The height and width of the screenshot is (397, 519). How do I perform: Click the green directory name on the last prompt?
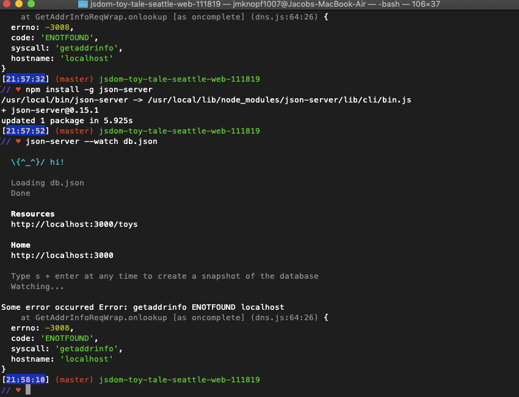pyautogui.click(x=180, y=379)
